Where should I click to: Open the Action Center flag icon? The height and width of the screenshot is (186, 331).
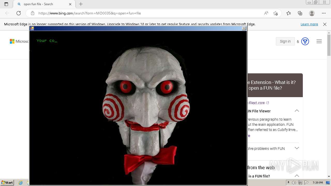pos(306,183)
